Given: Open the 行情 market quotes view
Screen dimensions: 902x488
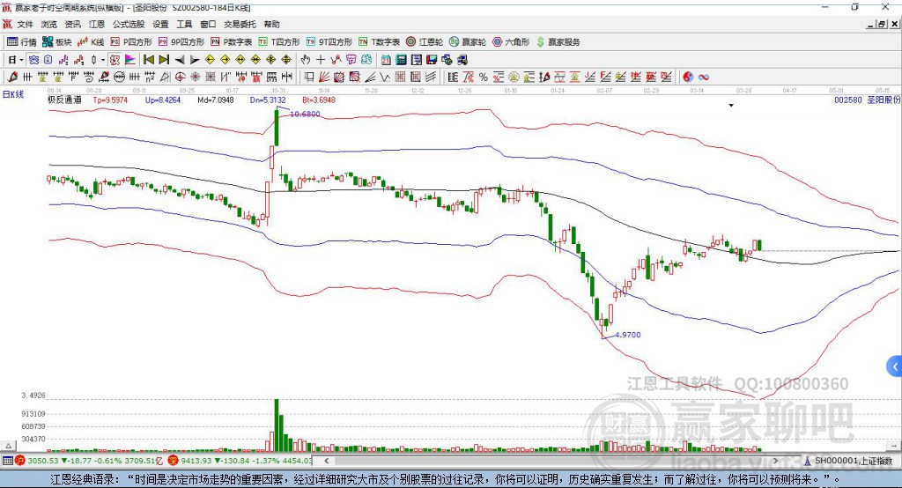Looking at the screenshot, I should coord(22,42).
